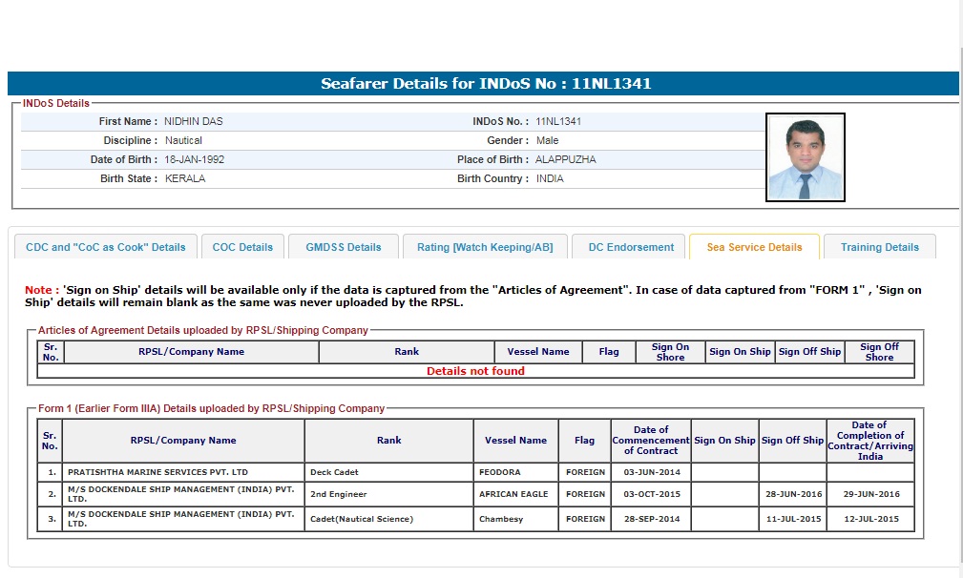Click the INDoS No. value 11NL1341
Screen dimensions: 963x578
pyautogui.click(x=558, y=122)
